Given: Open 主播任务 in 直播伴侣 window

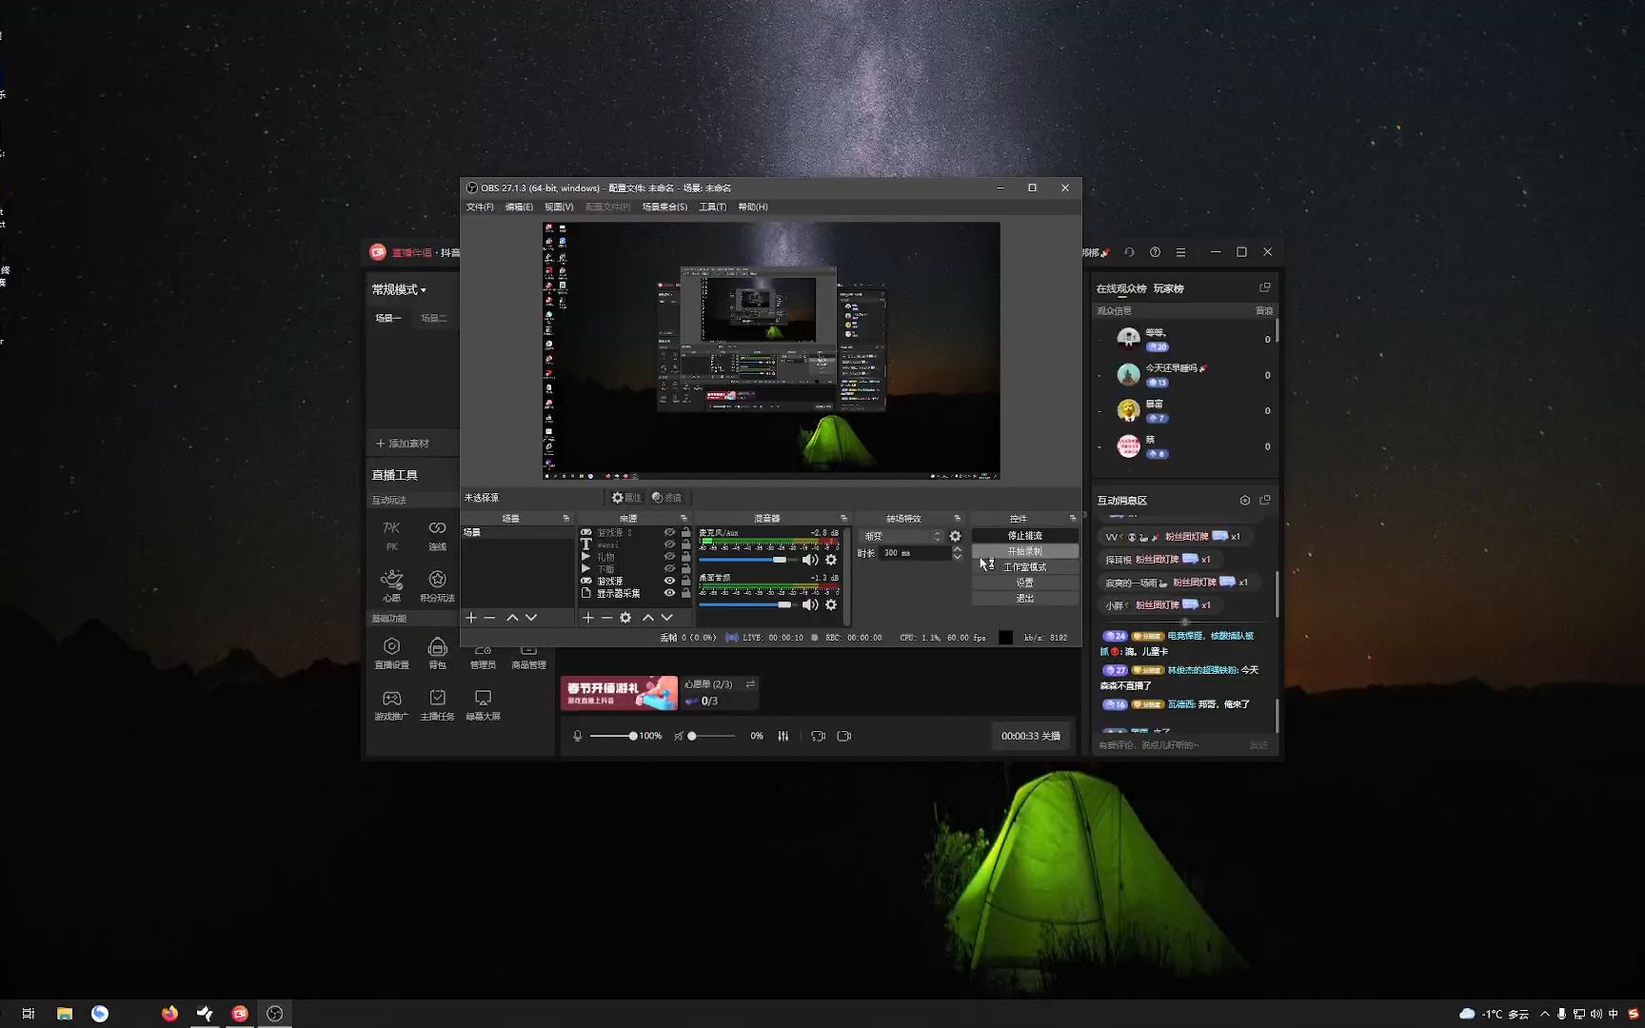Looking at the screenshot, I should 437,704.
